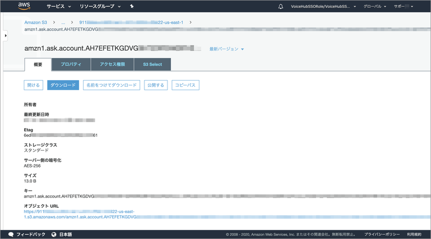Open the VoiceHubSSORole account menu
Viewport: 431px width, 239px height.
(x=323, y=6)
